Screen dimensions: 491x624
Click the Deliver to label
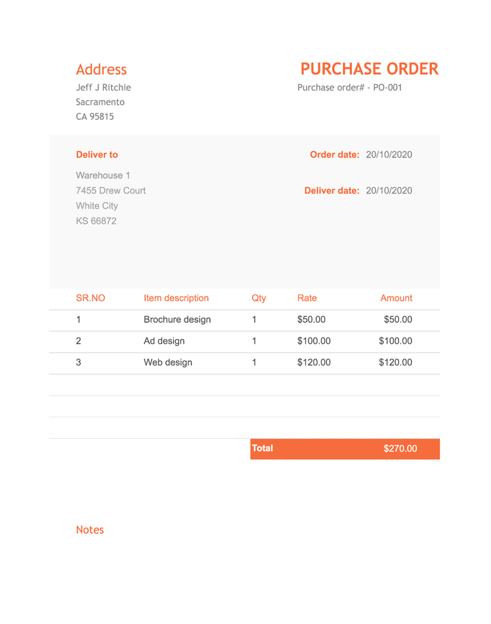click(96, 155)
